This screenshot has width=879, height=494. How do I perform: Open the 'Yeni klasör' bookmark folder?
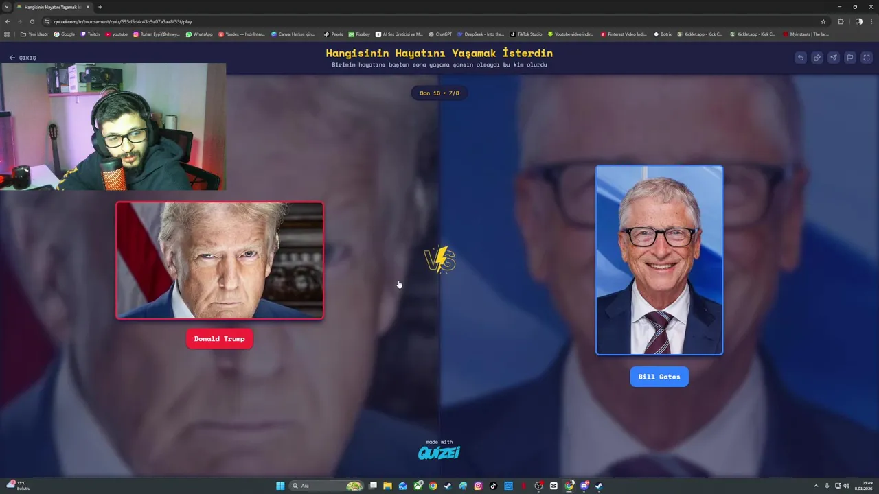click(x=34, y=34)
